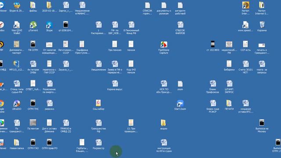Open создание устава ВТС document

point(245,104)
